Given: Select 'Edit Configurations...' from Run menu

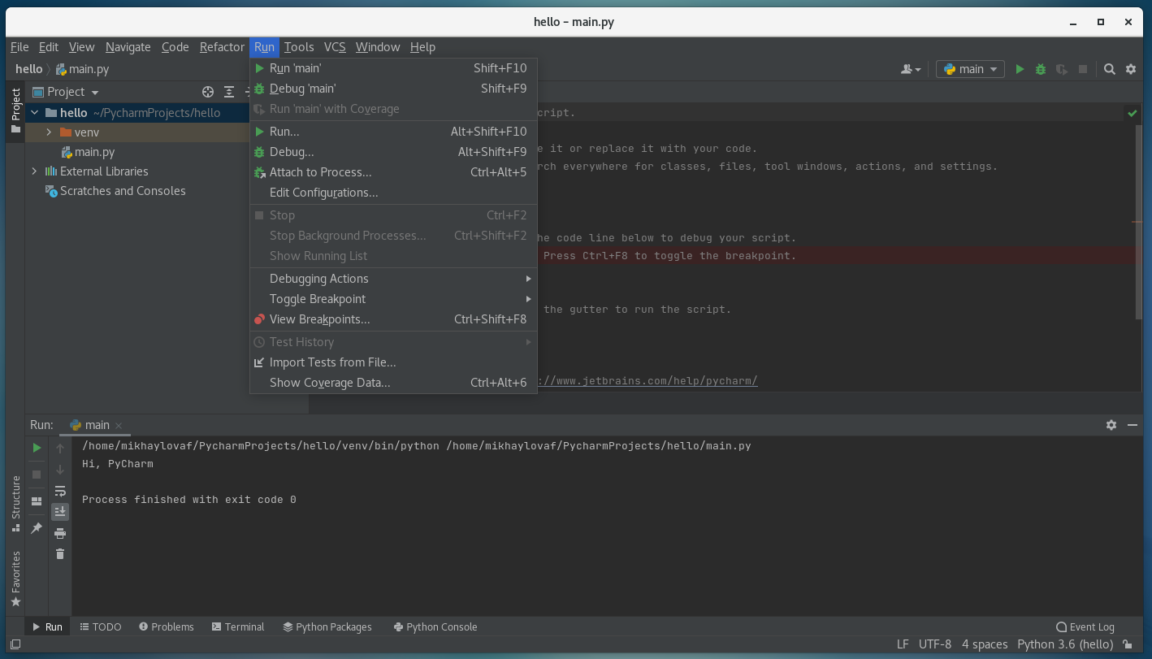Looking at the screenshot, I should [x=323, y=193].
